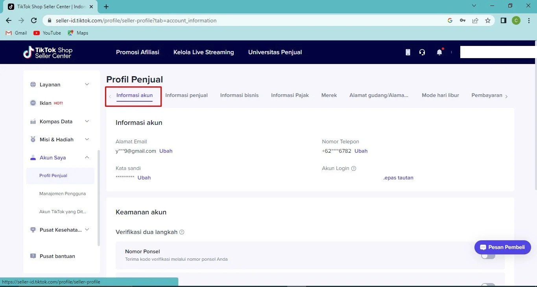Open the Chrome three-dot menu
537x287 pixels.
pos(528,20)
